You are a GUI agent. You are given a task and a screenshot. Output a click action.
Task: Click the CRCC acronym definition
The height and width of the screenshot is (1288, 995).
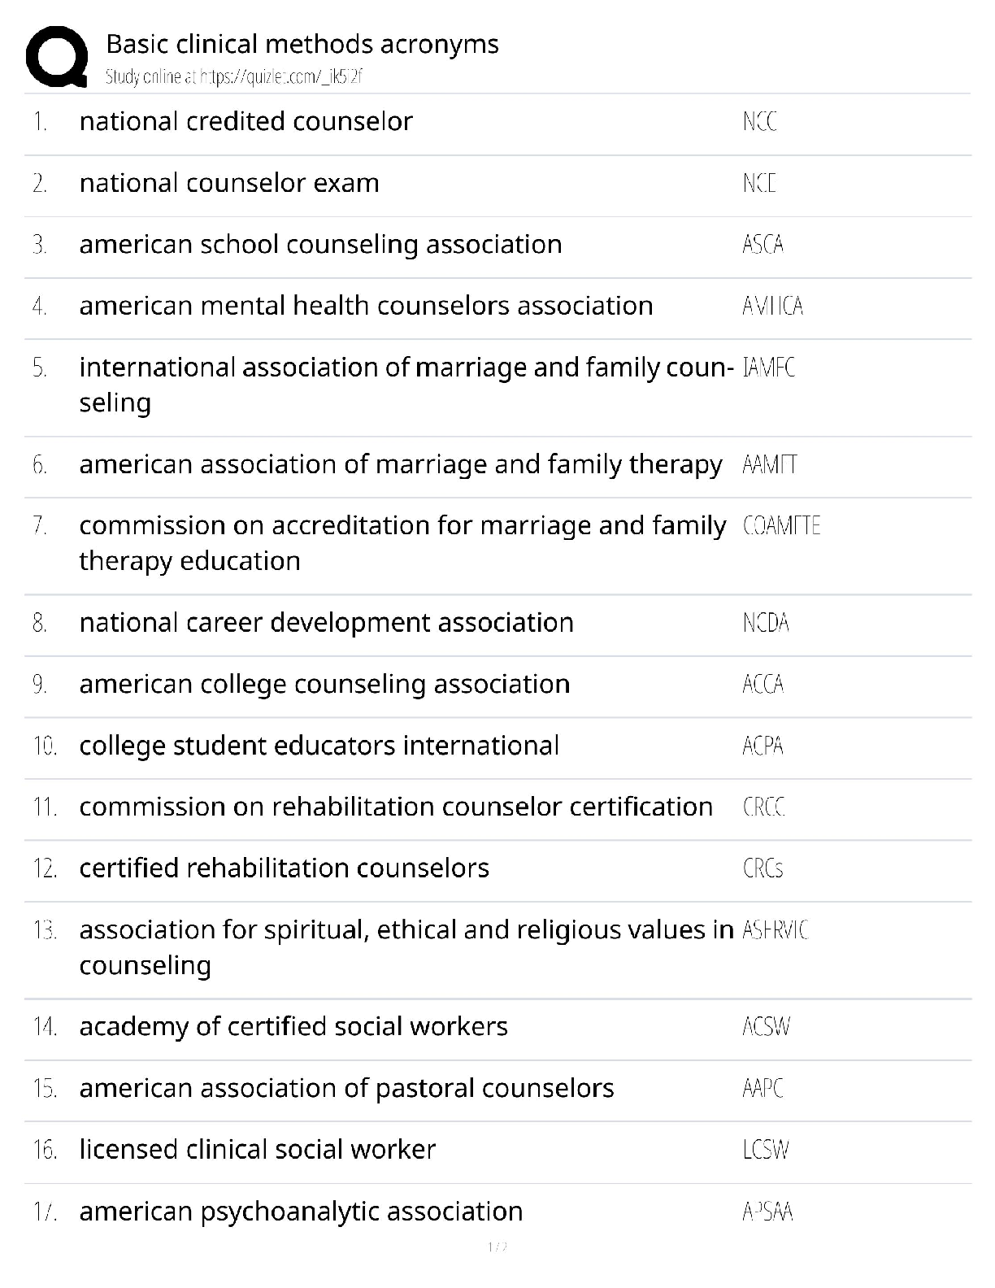click(x=763, y=807)
